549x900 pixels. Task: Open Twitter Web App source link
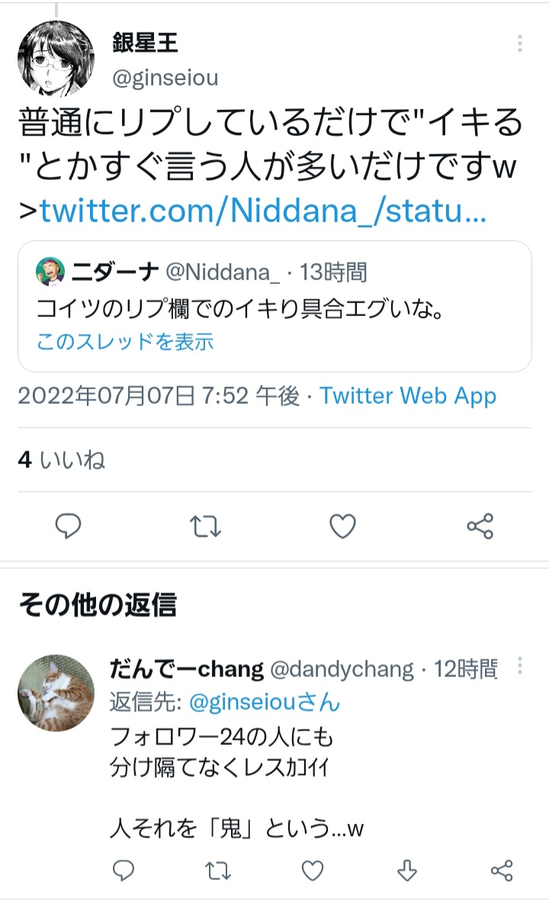point(408,396)
